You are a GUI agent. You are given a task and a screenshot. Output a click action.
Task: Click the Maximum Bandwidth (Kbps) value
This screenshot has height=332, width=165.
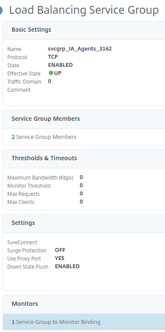coord(81,177)
